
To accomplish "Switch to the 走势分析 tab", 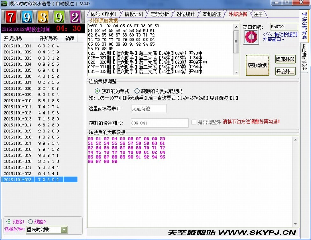I will tap(160, 14).
